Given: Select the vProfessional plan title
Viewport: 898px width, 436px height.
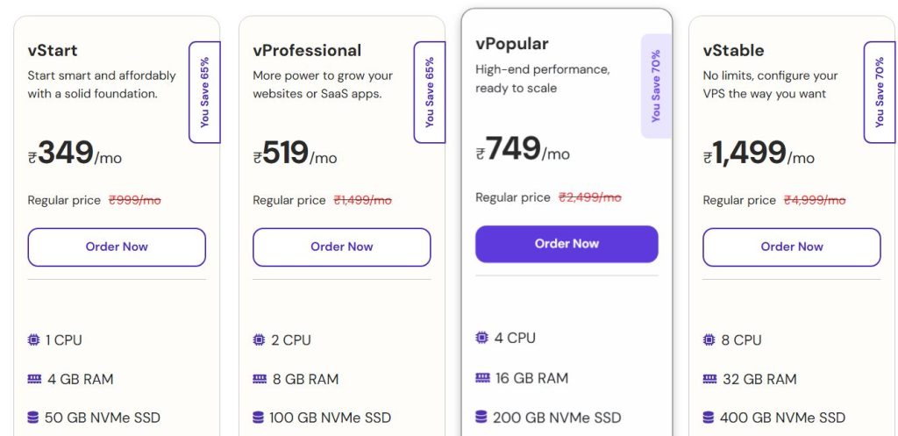Looking at the screenshot, I should [x=307, y=50].
